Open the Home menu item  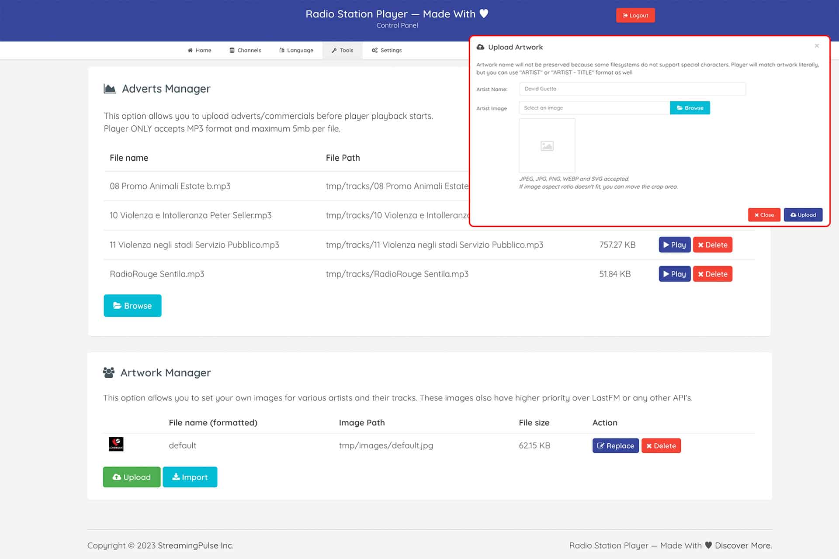199,50
